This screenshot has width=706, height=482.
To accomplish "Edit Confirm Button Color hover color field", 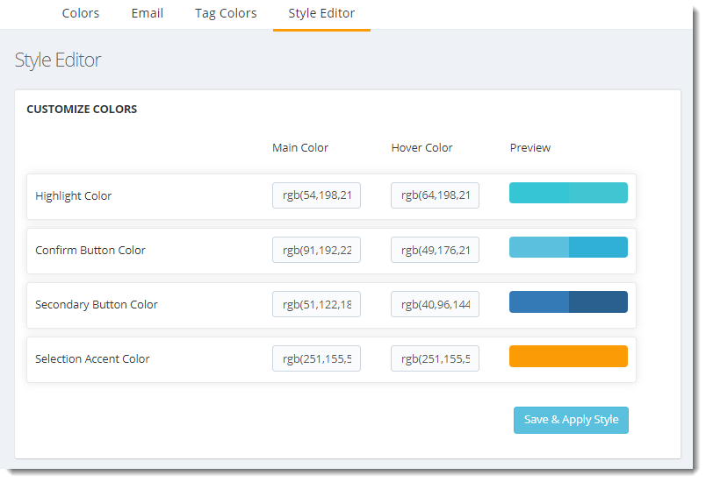I will click(435, 250).
